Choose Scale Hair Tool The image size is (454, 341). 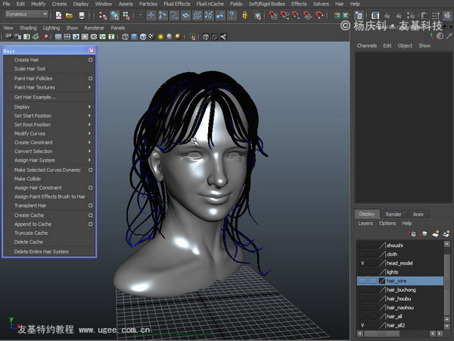coord(30,69)
